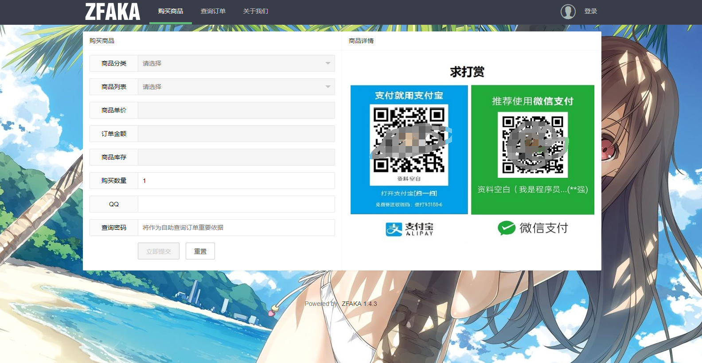Click the 立即提交 button

point(159,251)
